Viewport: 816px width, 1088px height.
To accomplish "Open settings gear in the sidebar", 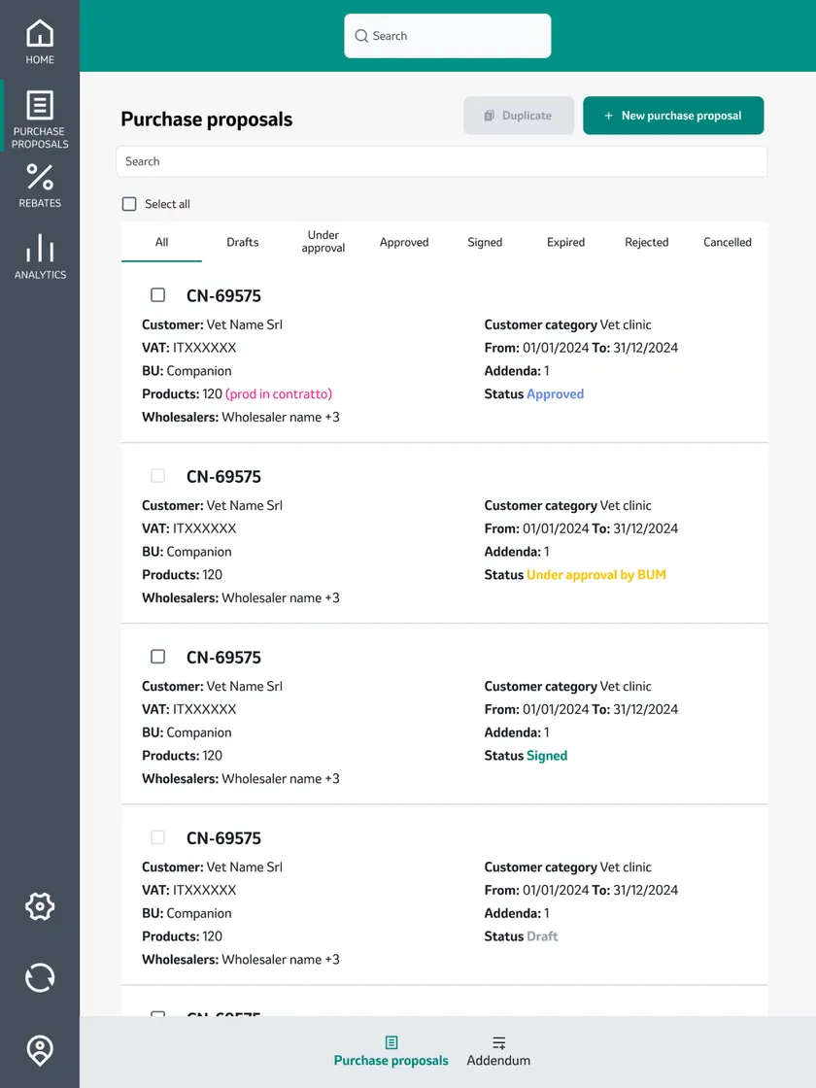I will (40, 906).
